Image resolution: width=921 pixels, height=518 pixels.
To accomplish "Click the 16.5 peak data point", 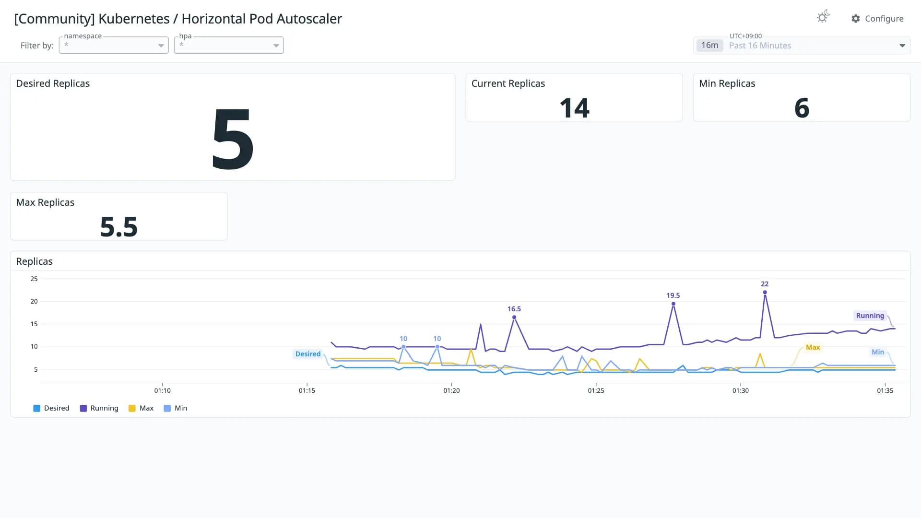I will (514, 317).
